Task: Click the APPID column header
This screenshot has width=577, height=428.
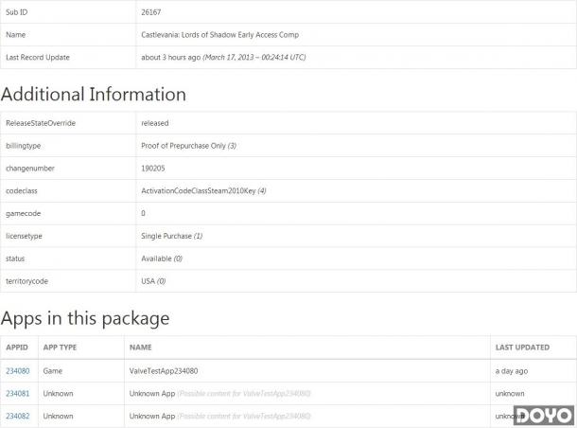Action: click(17, 348)
